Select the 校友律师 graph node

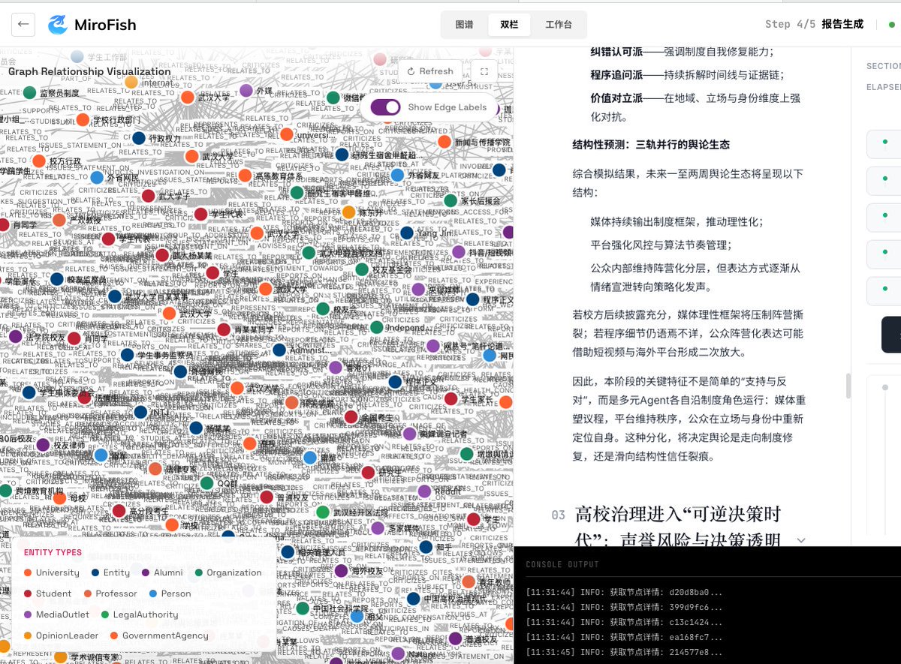click(43, 445)
